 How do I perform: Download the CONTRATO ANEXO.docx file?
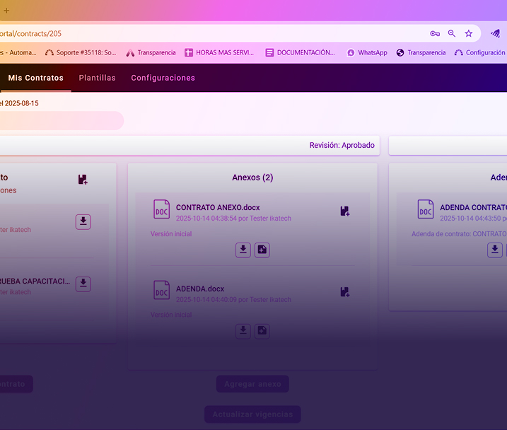coord(243,250)
